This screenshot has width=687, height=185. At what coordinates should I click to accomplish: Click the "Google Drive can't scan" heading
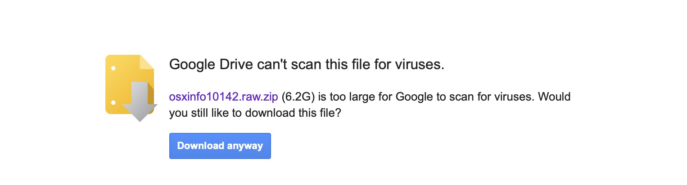coord(306,65)
